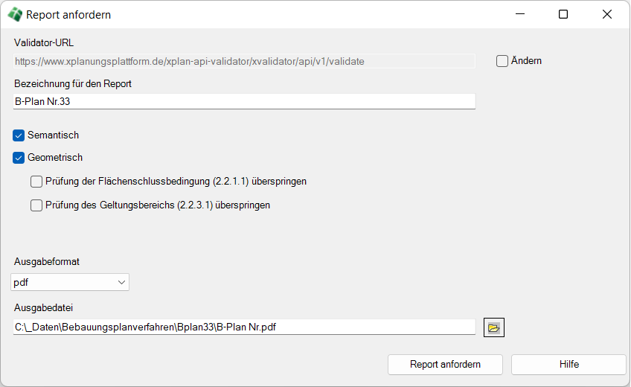Click the Validator-URL label
The width and height of the screenshot is (631, 387).
point(44,42)
